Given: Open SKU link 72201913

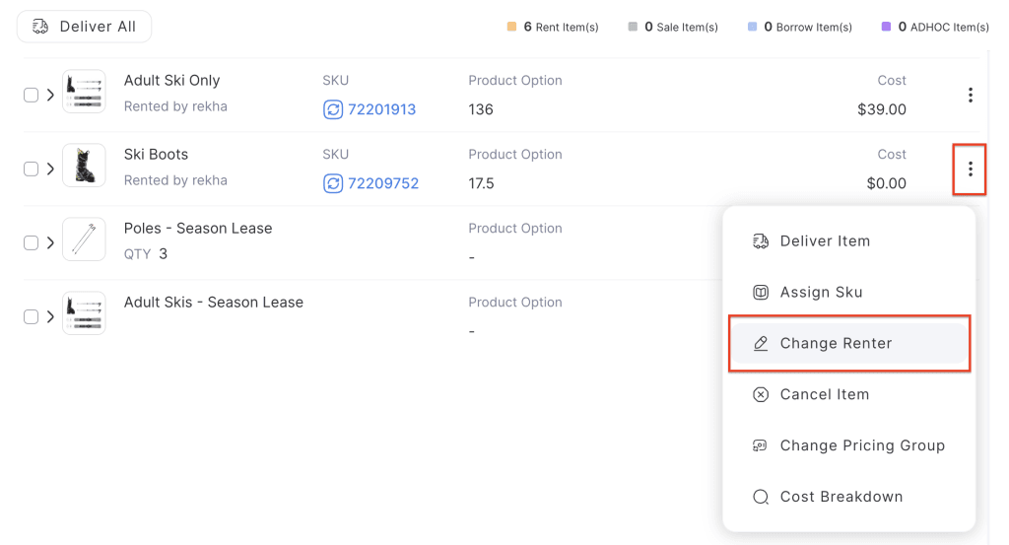Looking at the screenshot, I should pos(381,109).
